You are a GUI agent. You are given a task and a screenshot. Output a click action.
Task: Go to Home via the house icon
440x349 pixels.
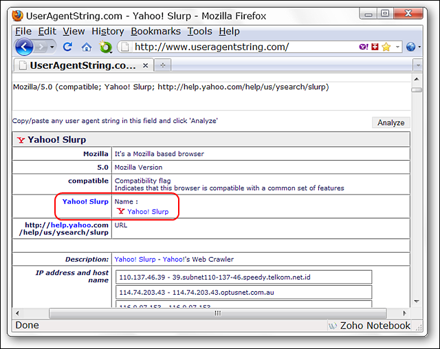click(x=87, y=47)
